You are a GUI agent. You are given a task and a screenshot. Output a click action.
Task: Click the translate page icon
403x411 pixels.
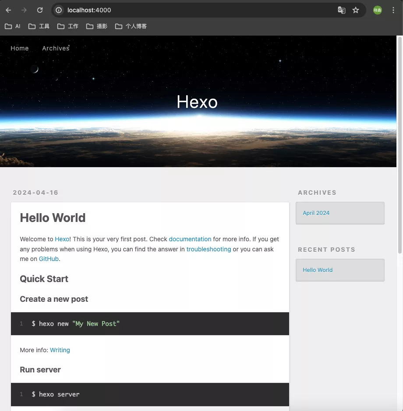click(342, 10)
